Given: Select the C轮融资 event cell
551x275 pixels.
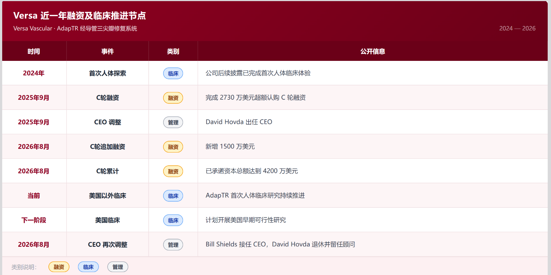Looking at the screenshot, I should point(108,98).
